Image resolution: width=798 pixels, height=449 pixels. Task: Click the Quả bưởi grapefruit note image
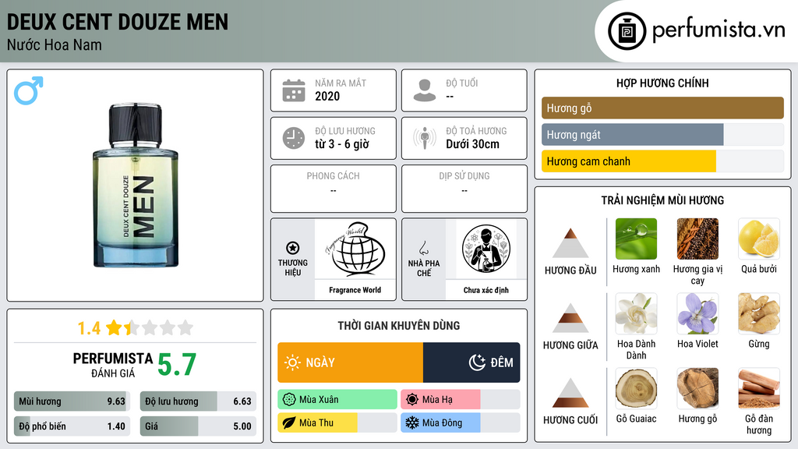pos(759,239)
